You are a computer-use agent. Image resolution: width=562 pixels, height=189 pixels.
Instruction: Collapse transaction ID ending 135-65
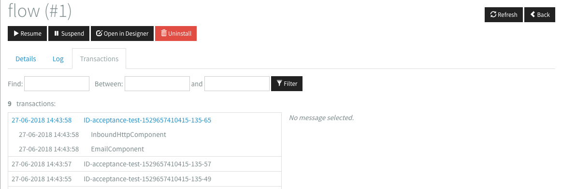pyautogui.click(x=147, y=121)
